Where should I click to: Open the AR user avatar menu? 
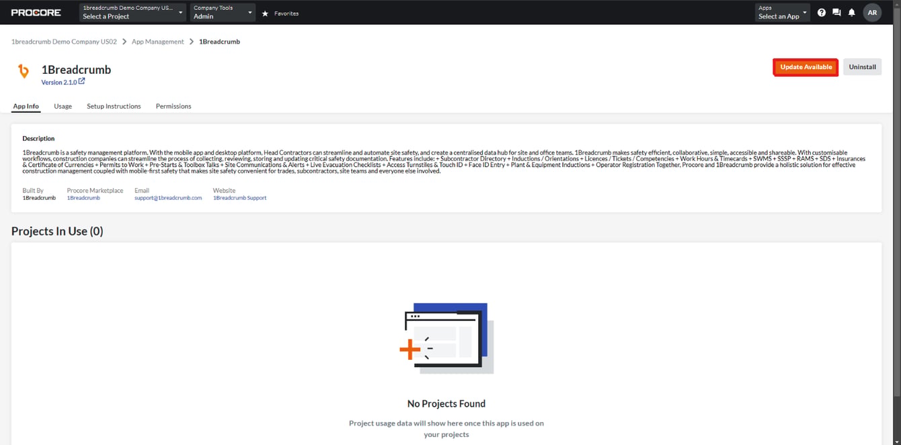872,13
